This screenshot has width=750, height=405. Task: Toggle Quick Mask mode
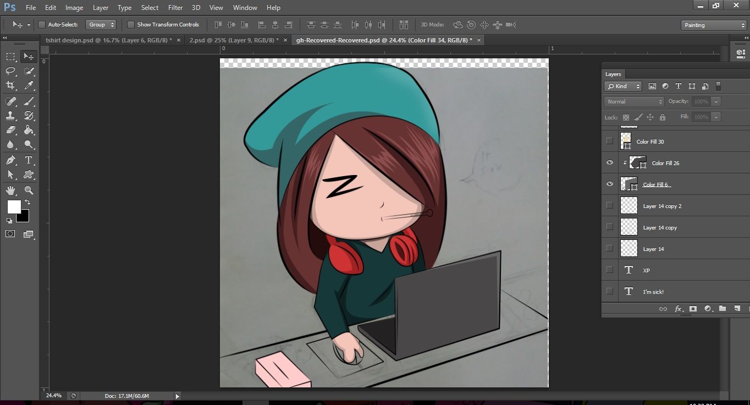click(x=10, y=234)
